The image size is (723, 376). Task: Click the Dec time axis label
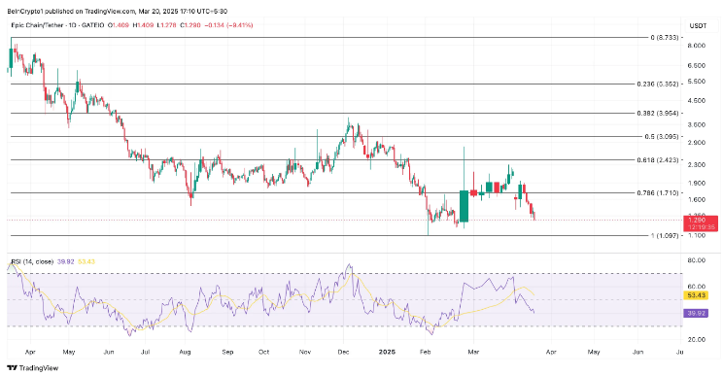[x=343, y=352]
